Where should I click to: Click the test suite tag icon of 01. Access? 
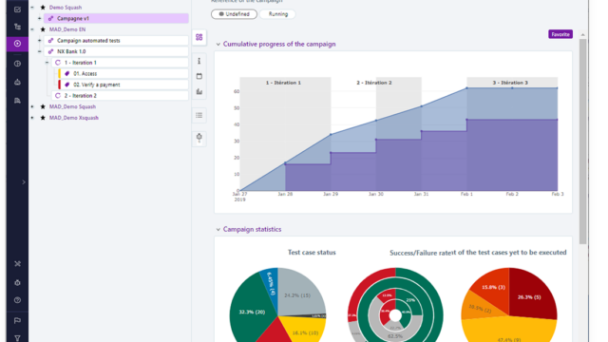click(66, 73)
